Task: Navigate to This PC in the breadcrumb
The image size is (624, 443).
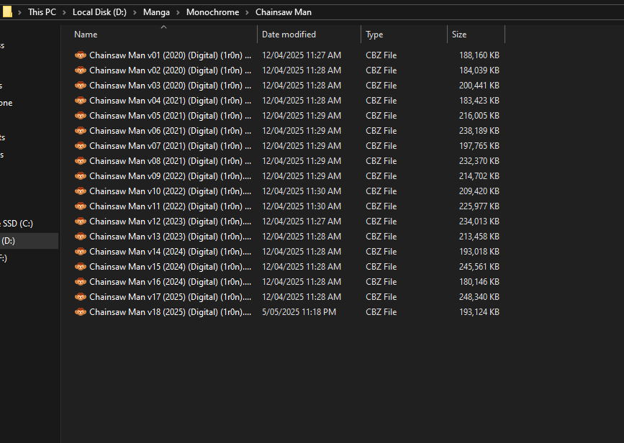Action: 42,12
